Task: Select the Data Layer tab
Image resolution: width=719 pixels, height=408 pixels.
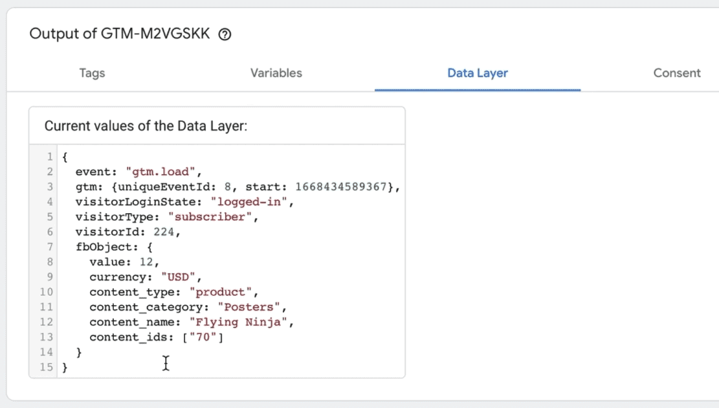Action: (x=477, y=73)
